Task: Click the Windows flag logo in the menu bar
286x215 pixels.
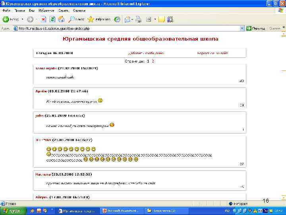Action: pyautogui.click(x=280, y=10)
